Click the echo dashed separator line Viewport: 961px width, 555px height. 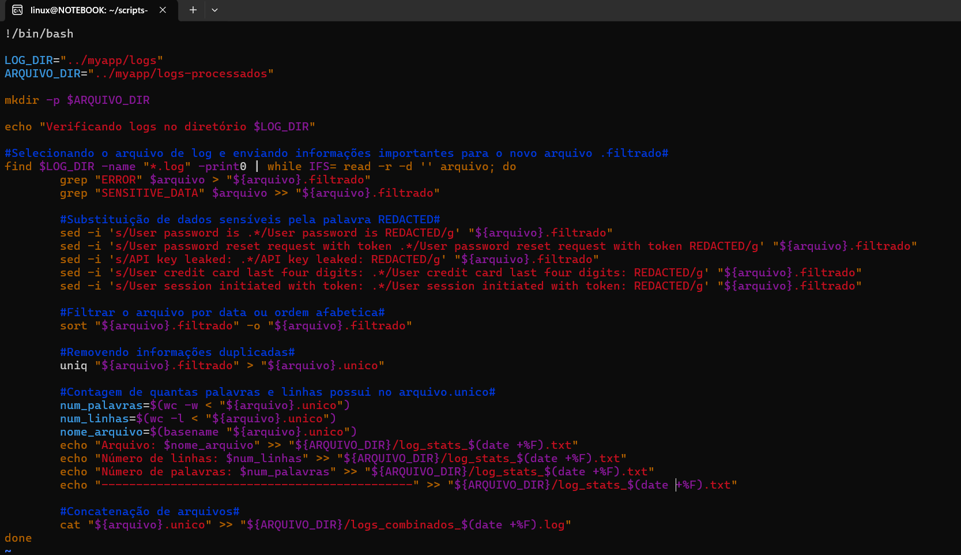(x=398, y=485)
